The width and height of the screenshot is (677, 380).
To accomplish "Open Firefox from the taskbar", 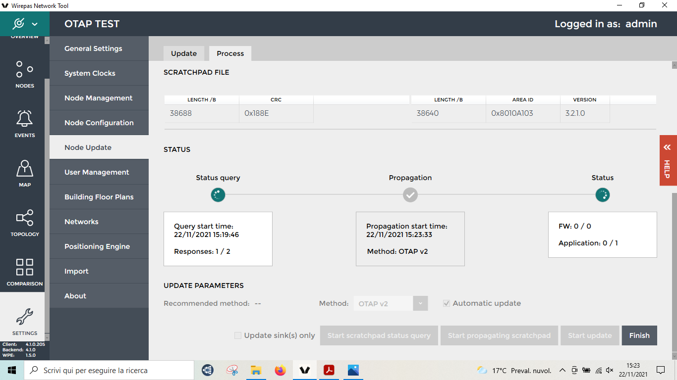I will (x=281, y=370).
